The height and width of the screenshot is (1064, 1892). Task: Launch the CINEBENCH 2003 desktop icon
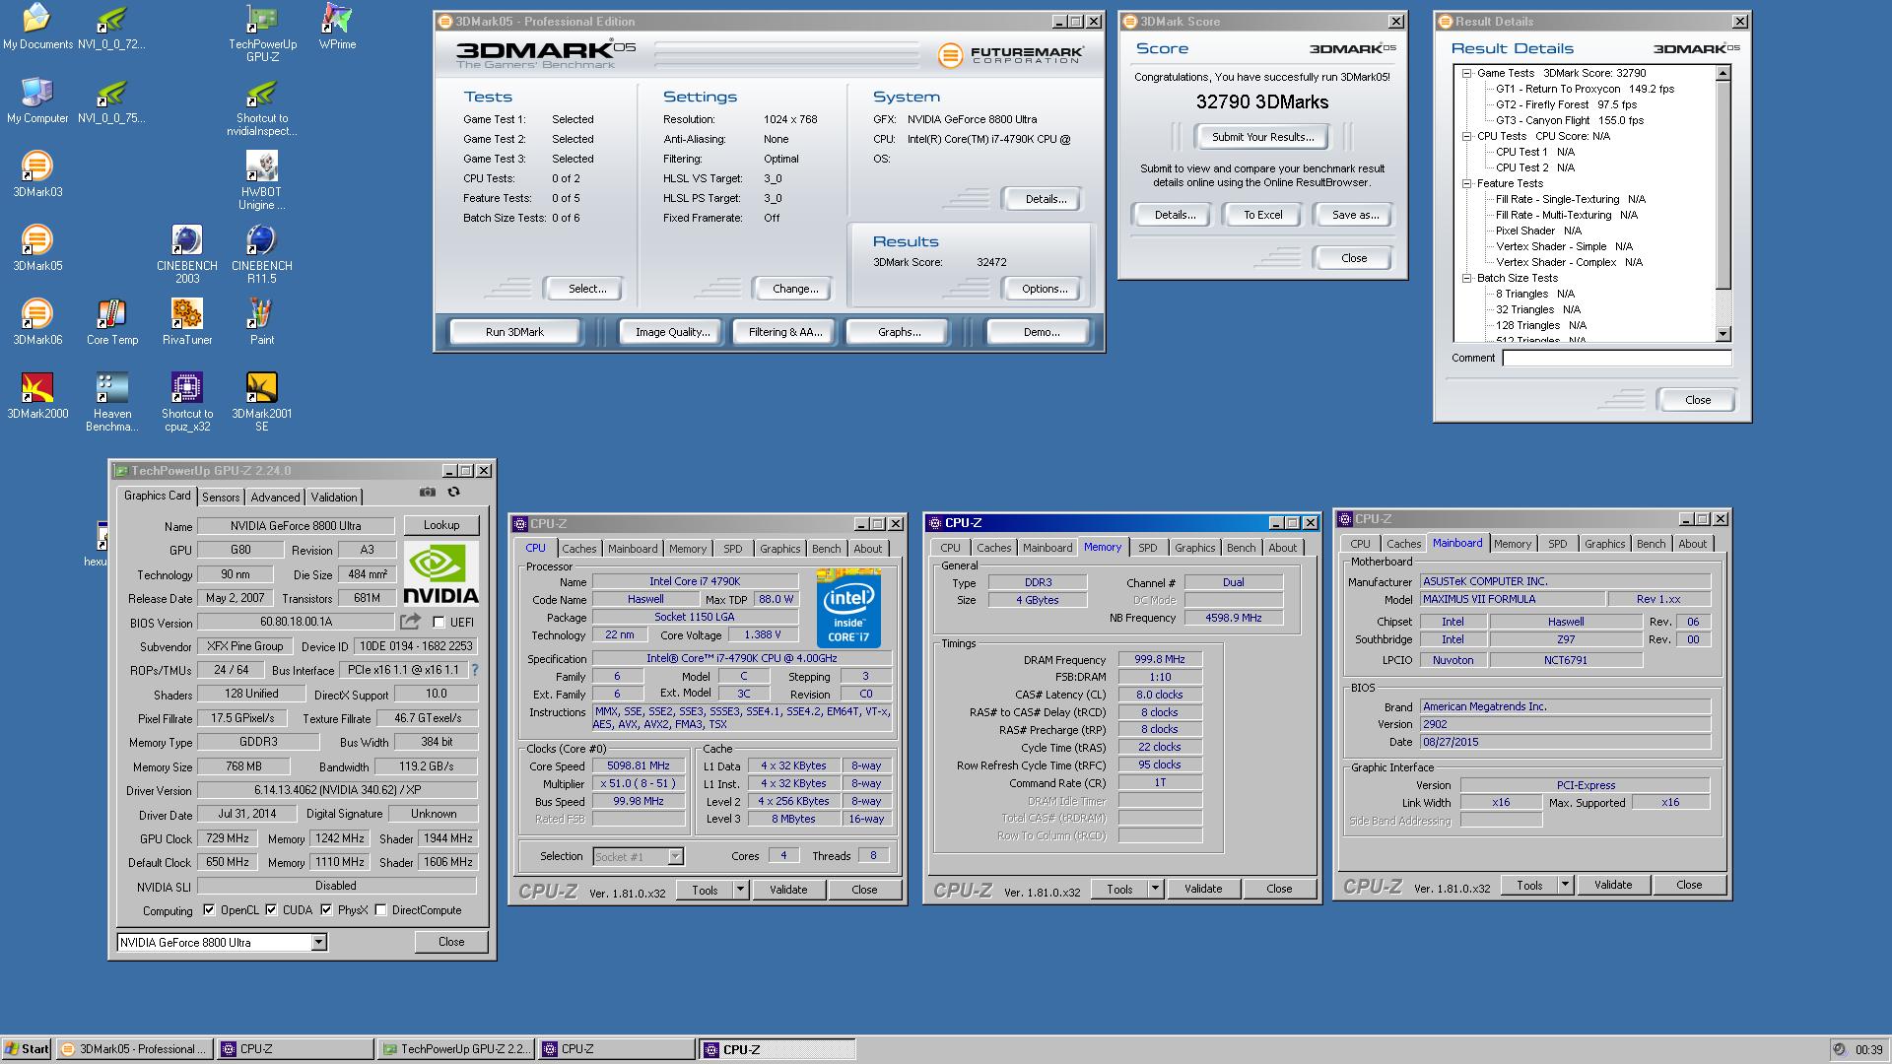coord(187,254)
